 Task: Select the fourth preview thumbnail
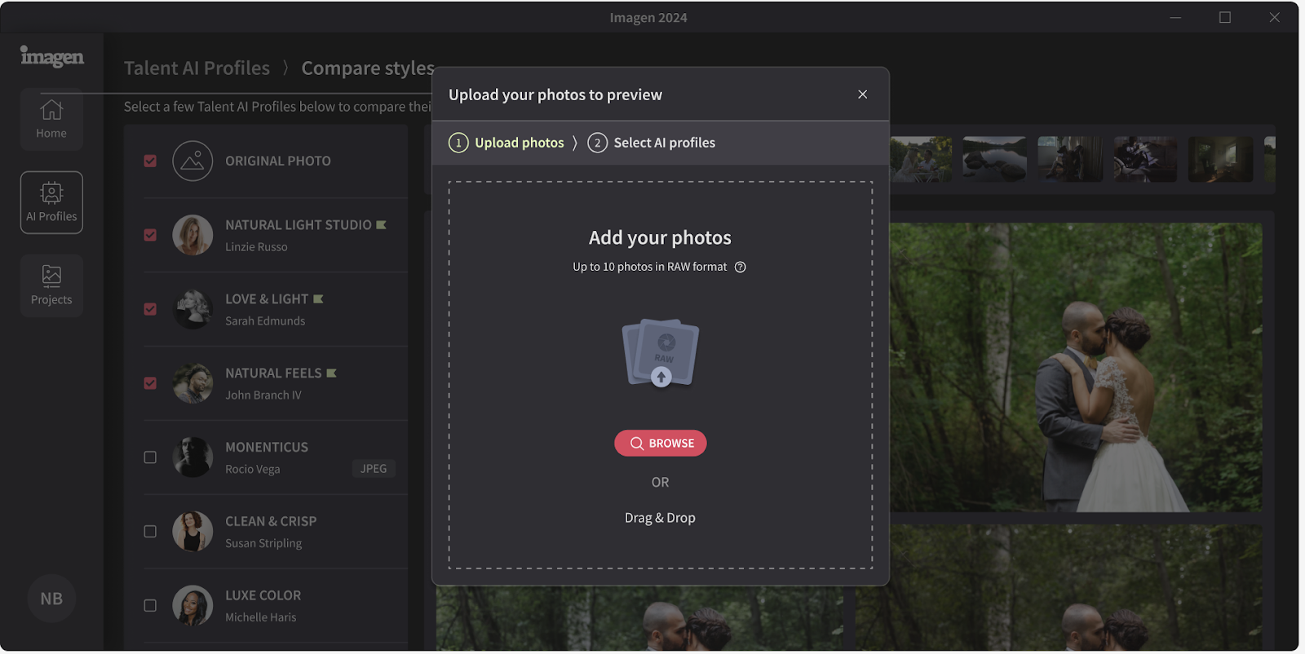click(1145, 159)
